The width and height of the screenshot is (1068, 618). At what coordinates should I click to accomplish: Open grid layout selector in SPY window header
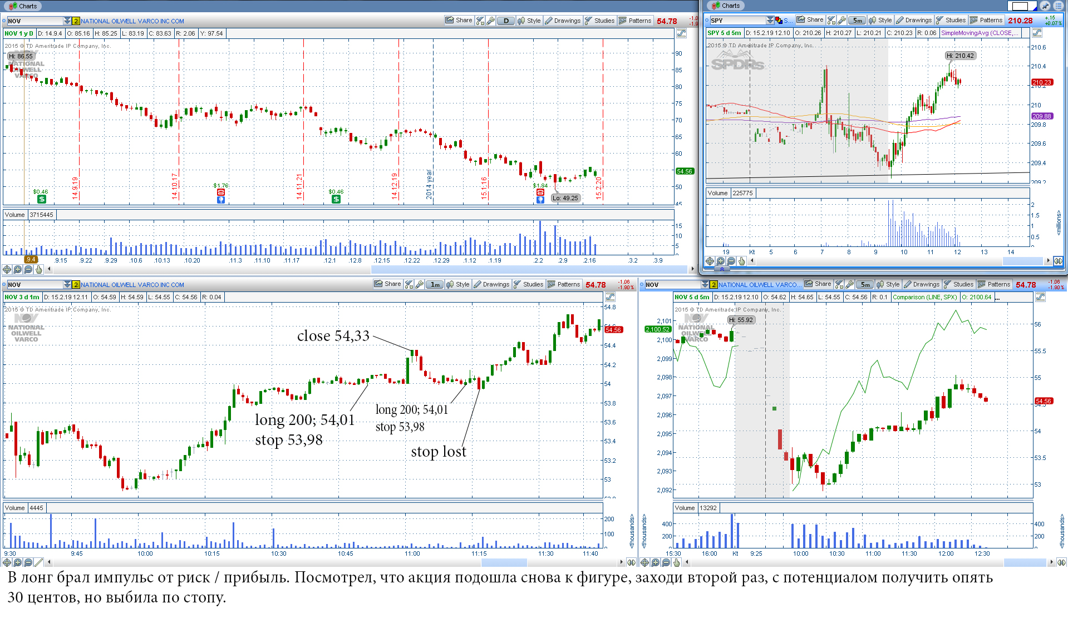tap(1022, 6)
